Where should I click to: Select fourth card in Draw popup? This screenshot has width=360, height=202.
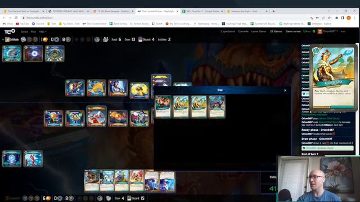[x=217, y=107]
